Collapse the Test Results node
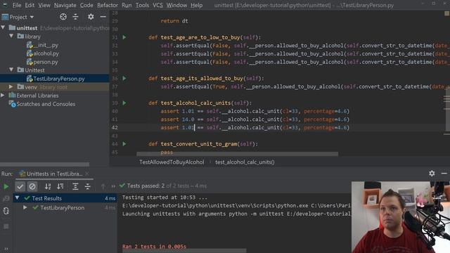450x253 pixels. [x=17, y=198]
